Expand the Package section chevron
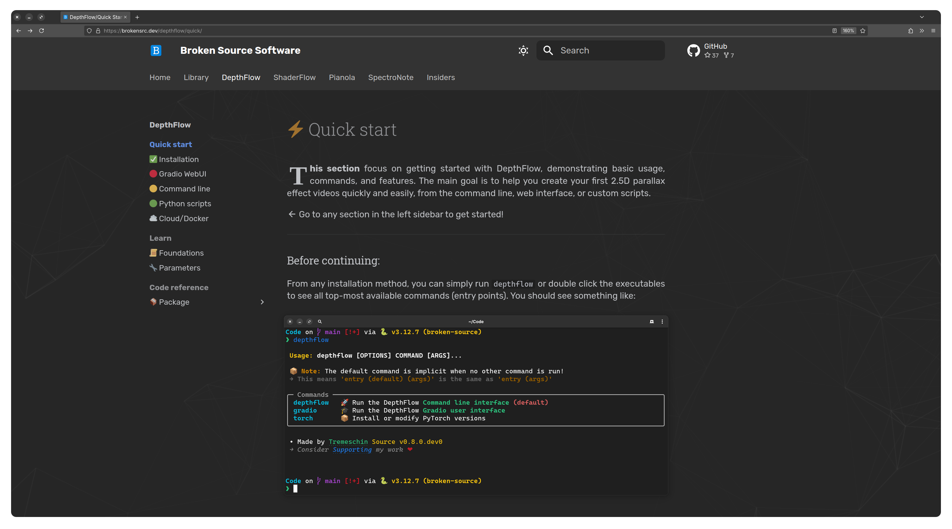952x529 pixels. click(x=262, y=302)
